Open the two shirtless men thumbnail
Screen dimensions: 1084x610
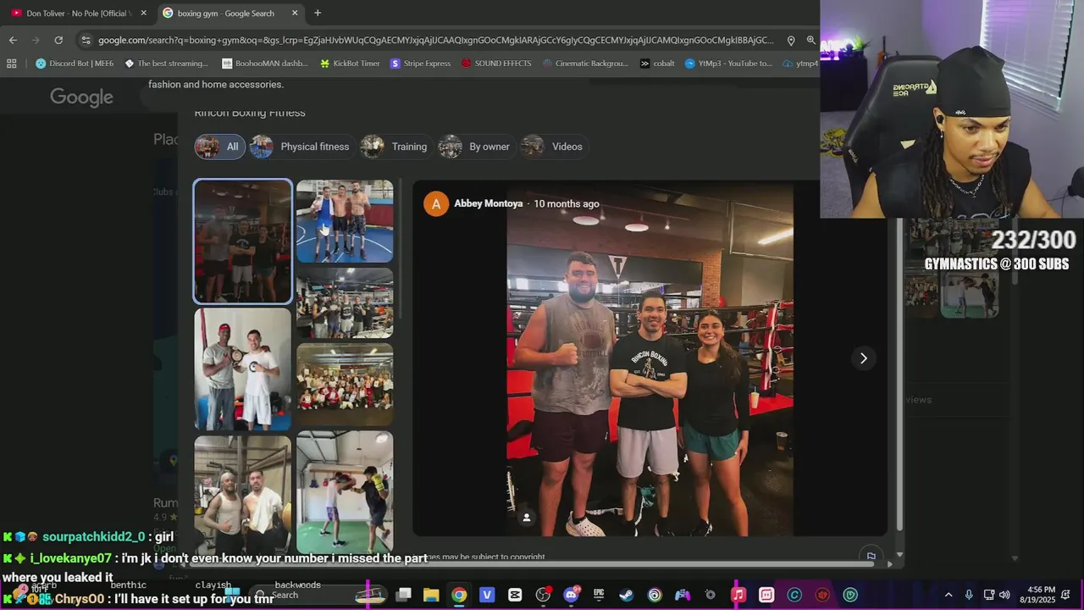tap(242, 494)
